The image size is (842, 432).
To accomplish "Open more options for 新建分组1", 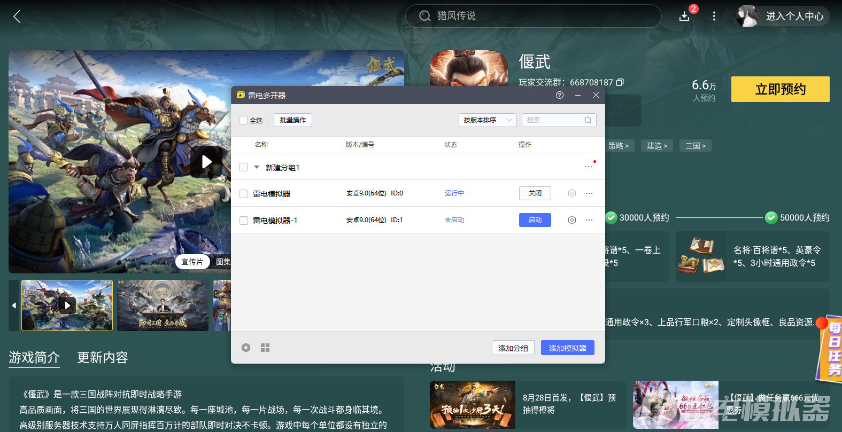I will click(x=589, y=167).
